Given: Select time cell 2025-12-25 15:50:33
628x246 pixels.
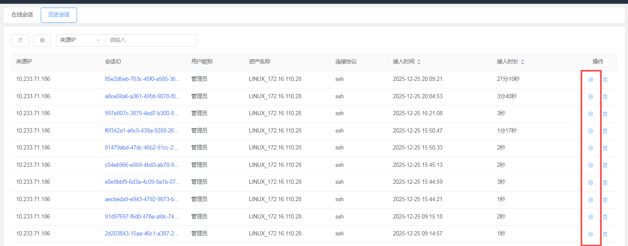Looking at the screenshot, I should (418, 147).
